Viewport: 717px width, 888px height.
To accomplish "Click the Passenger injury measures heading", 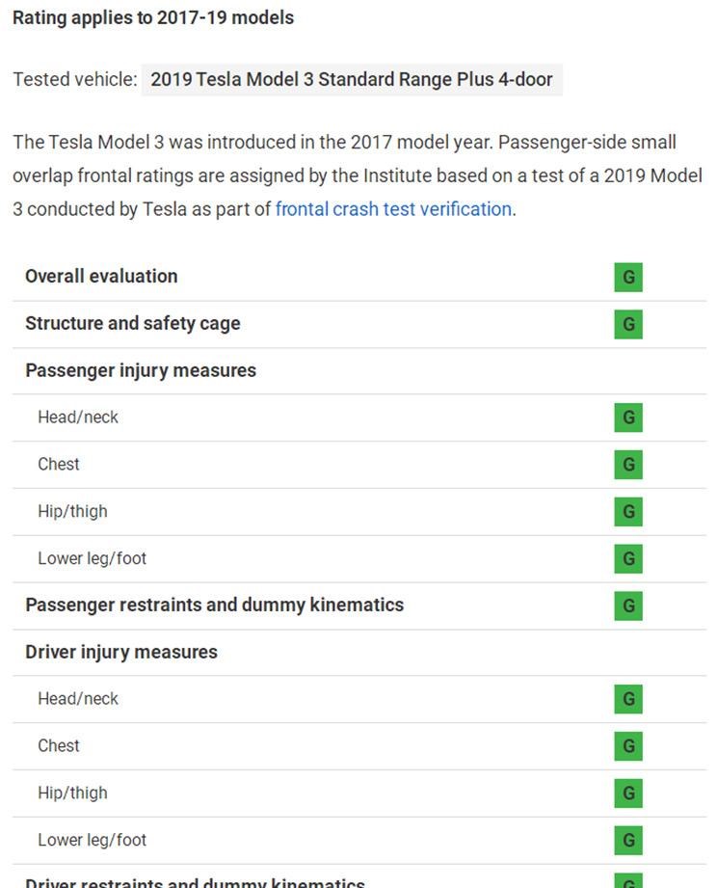I will pos(141,370).
